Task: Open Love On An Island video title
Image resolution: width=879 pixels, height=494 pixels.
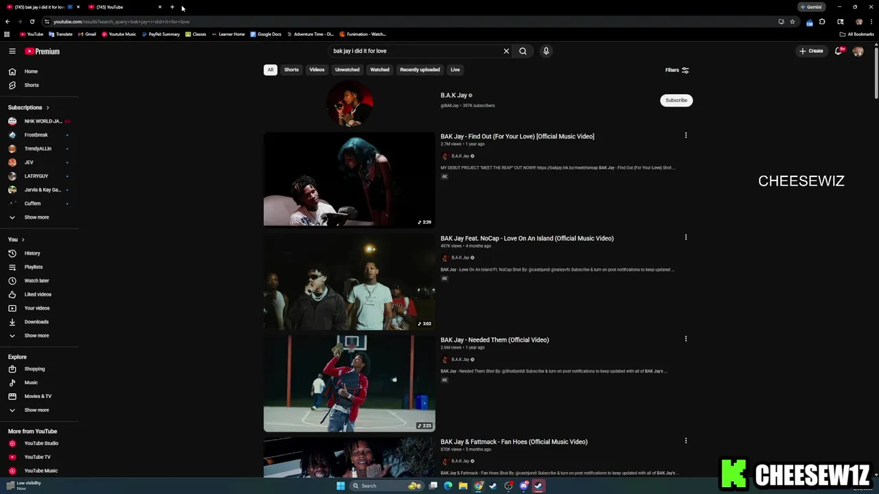Action: coord(527,238)
